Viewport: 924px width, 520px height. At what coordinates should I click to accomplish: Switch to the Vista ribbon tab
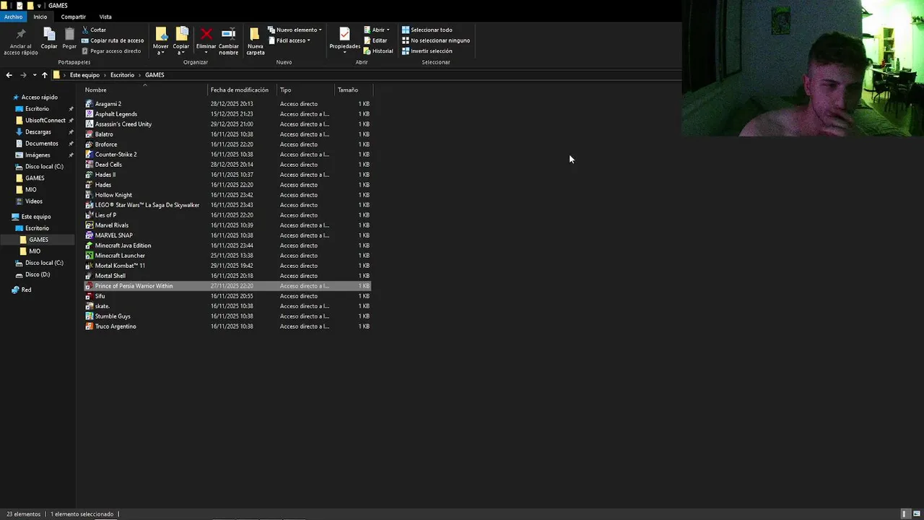coord(105,17)
